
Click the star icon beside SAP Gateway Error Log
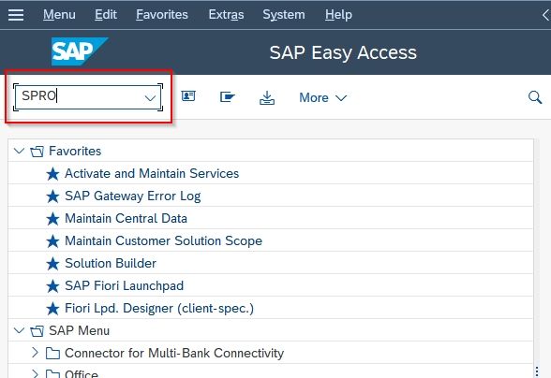click(x=52, y=196)
